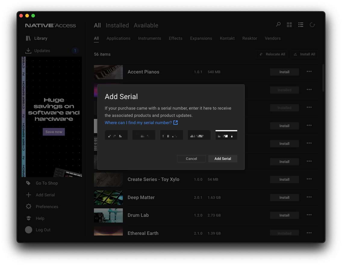Click the Updates badge showing 1

pyautogui.click(x=75, y=51)
